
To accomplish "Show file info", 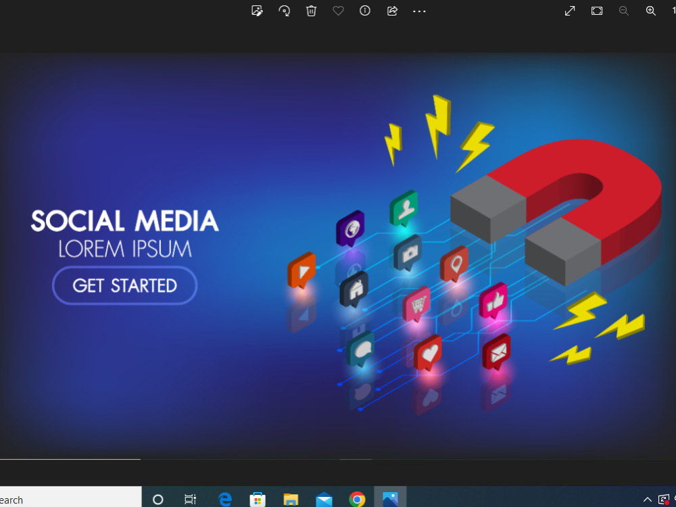I will (x=365, y=10).
